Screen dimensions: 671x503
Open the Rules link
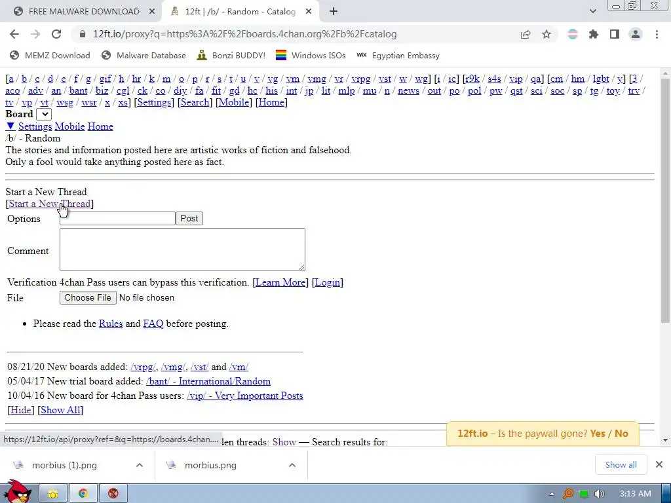tap(111, 324)
